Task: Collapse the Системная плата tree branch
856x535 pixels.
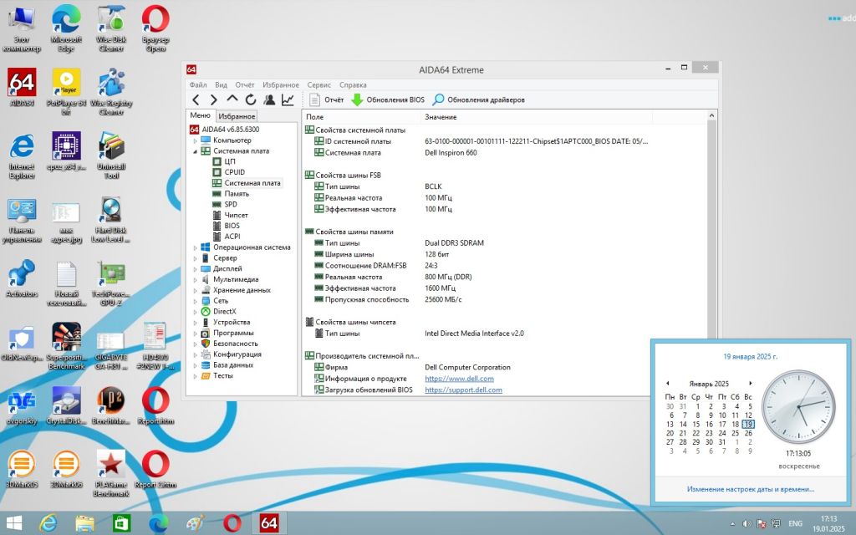Action: (x=195, y=151)
